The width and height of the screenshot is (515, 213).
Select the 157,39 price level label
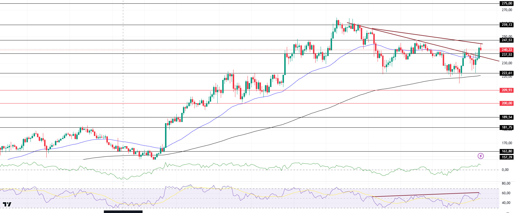pos(507,157)
